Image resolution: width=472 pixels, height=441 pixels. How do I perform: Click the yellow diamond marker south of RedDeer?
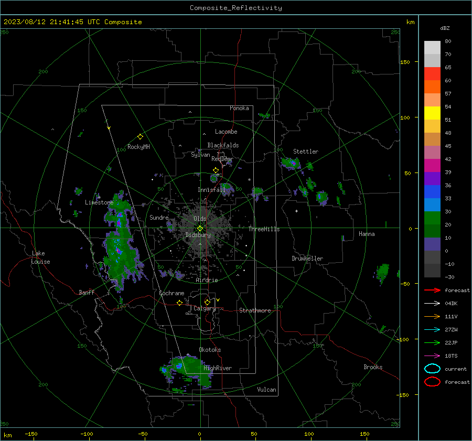pos(216,170)
